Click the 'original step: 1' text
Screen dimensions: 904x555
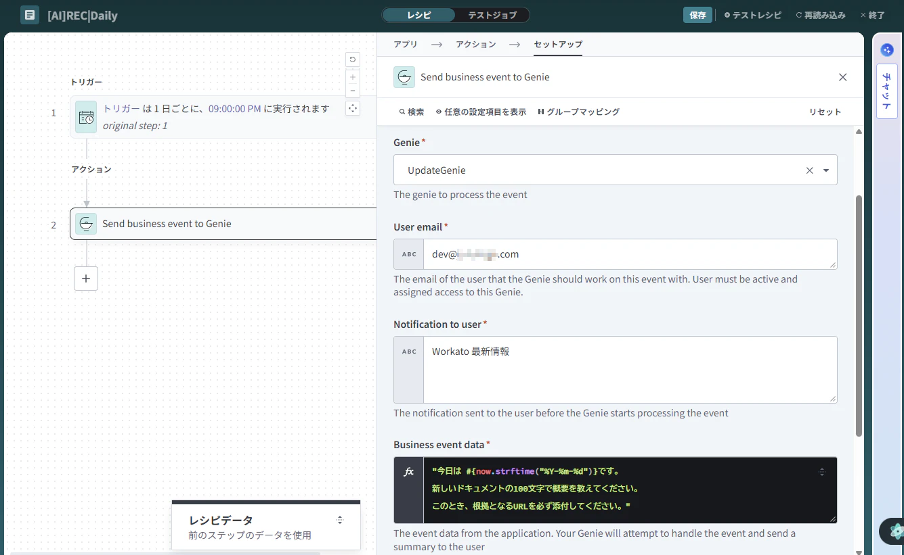click(x=135, y=126)
